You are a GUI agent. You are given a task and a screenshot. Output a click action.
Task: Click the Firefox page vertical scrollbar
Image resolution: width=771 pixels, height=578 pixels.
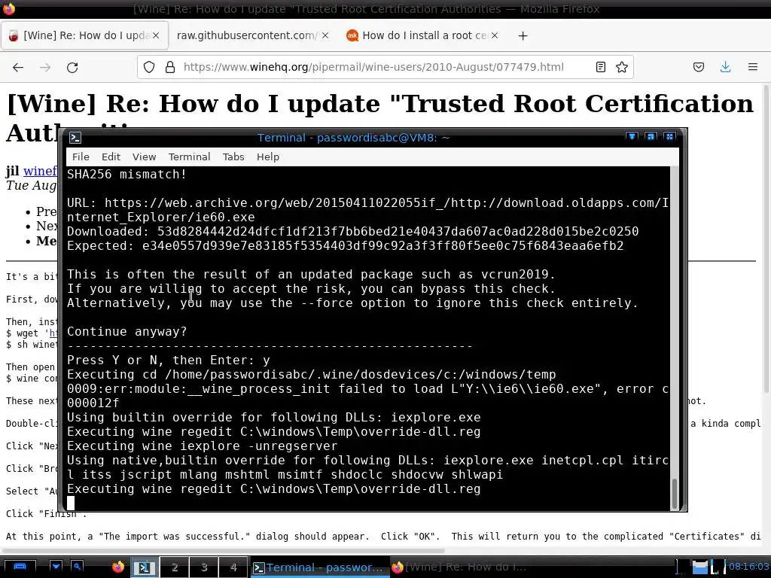pyautogui.click(x=766, y=239)
